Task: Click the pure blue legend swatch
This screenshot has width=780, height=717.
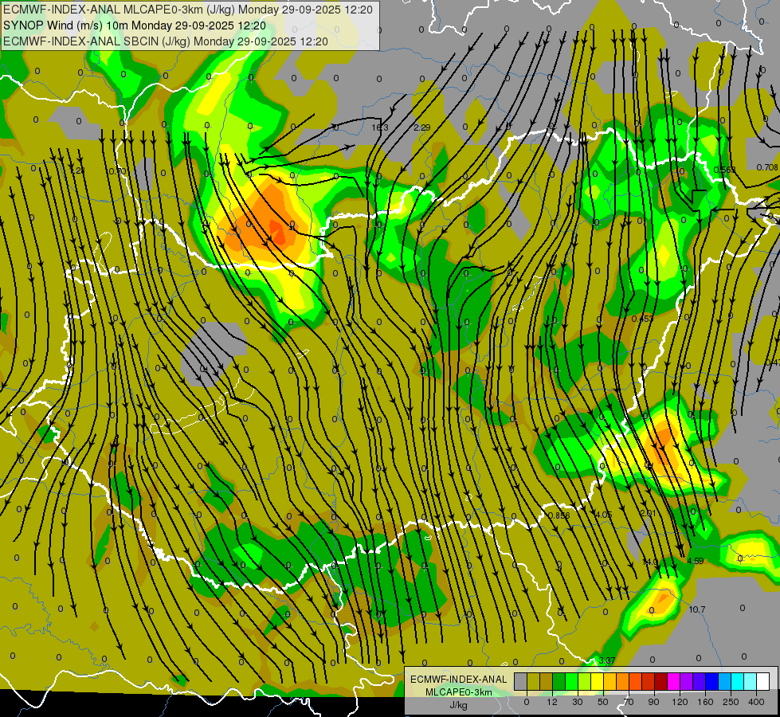Action: [x=712, y=681]
